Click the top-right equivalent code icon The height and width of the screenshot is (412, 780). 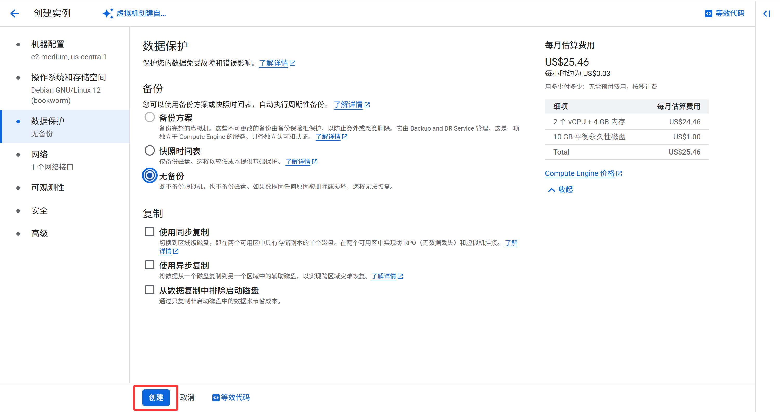(x=708, y=13)
